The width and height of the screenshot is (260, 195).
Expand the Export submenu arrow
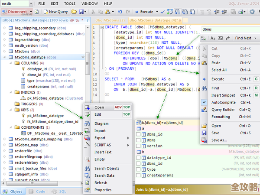128,138
